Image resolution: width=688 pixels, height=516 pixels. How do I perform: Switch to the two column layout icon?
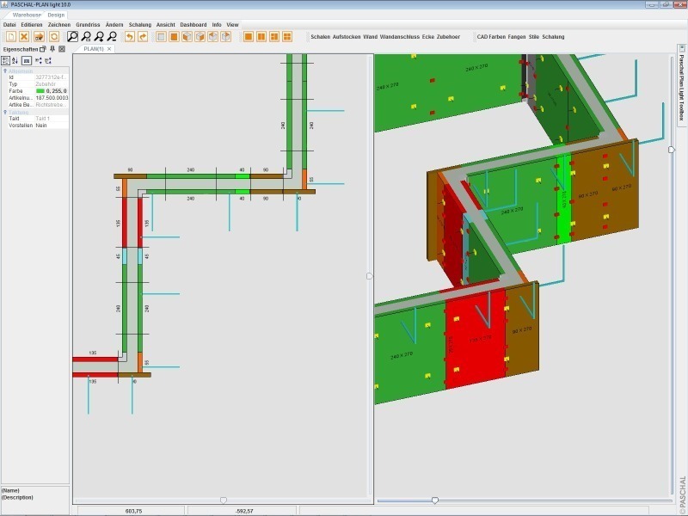261,37
